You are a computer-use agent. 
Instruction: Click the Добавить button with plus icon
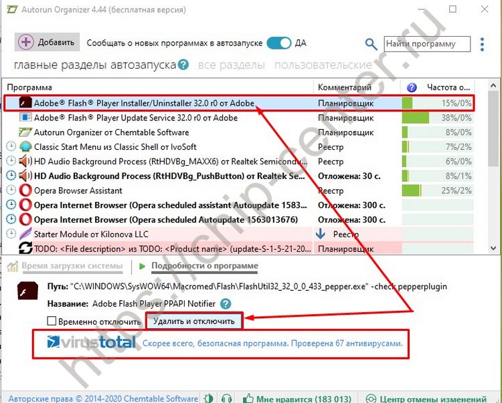(x=47, y=42)
